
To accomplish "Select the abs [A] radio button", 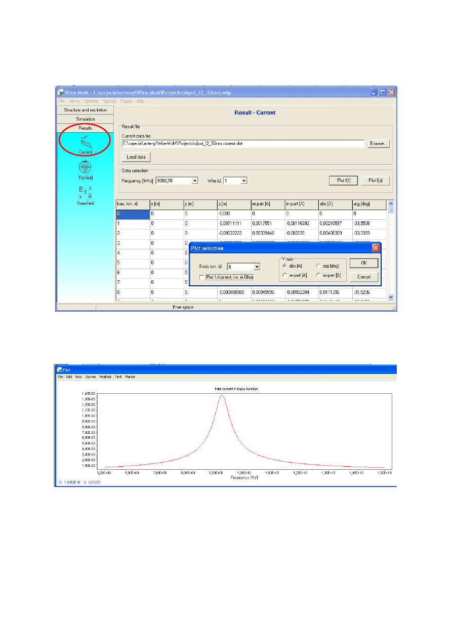I will coord(285,266).
